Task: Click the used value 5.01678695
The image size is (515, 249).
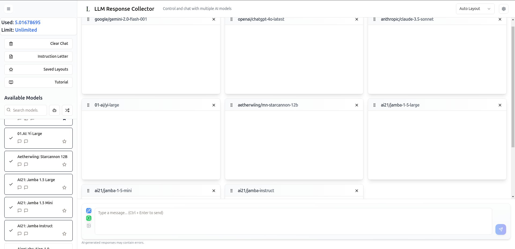Action: point(28,23)
